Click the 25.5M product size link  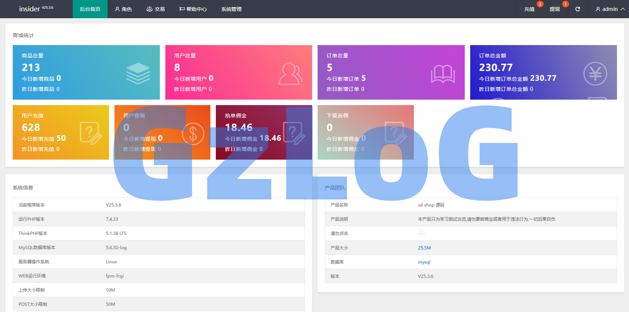click(424, 248)
